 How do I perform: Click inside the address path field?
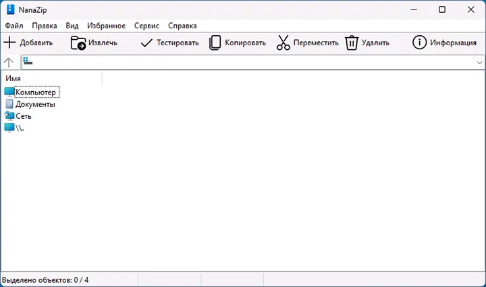coord(252,62)
